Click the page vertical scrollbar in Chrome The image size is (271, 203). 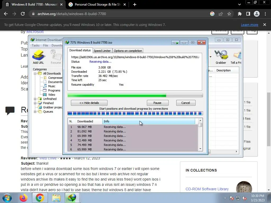[269, 119]
